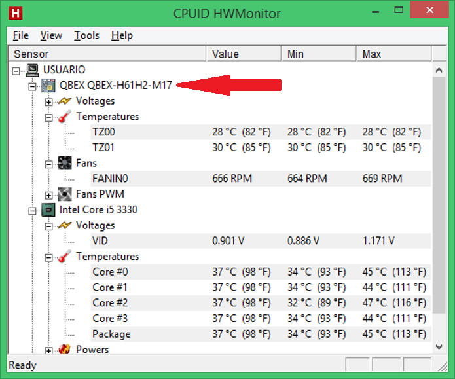Select the Intel Core i5 3330 label
This screenshot has width=455, height=379.
(98, 209)
